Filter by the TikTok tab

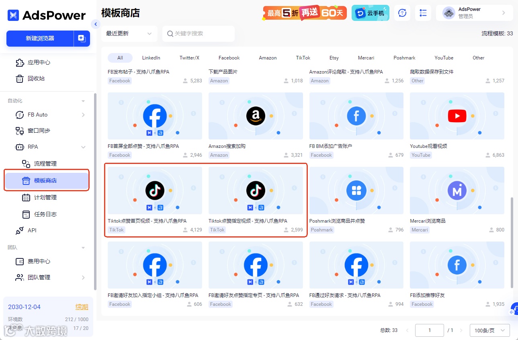tap(303, 58)
